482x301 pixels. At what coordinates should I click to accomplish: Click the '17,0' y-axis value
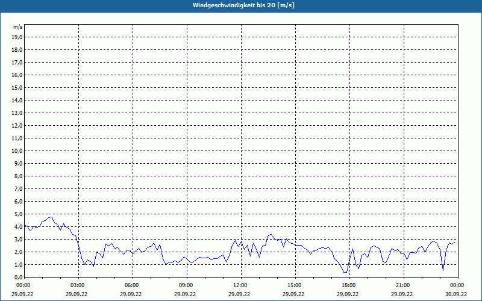(x=17, y=63)
